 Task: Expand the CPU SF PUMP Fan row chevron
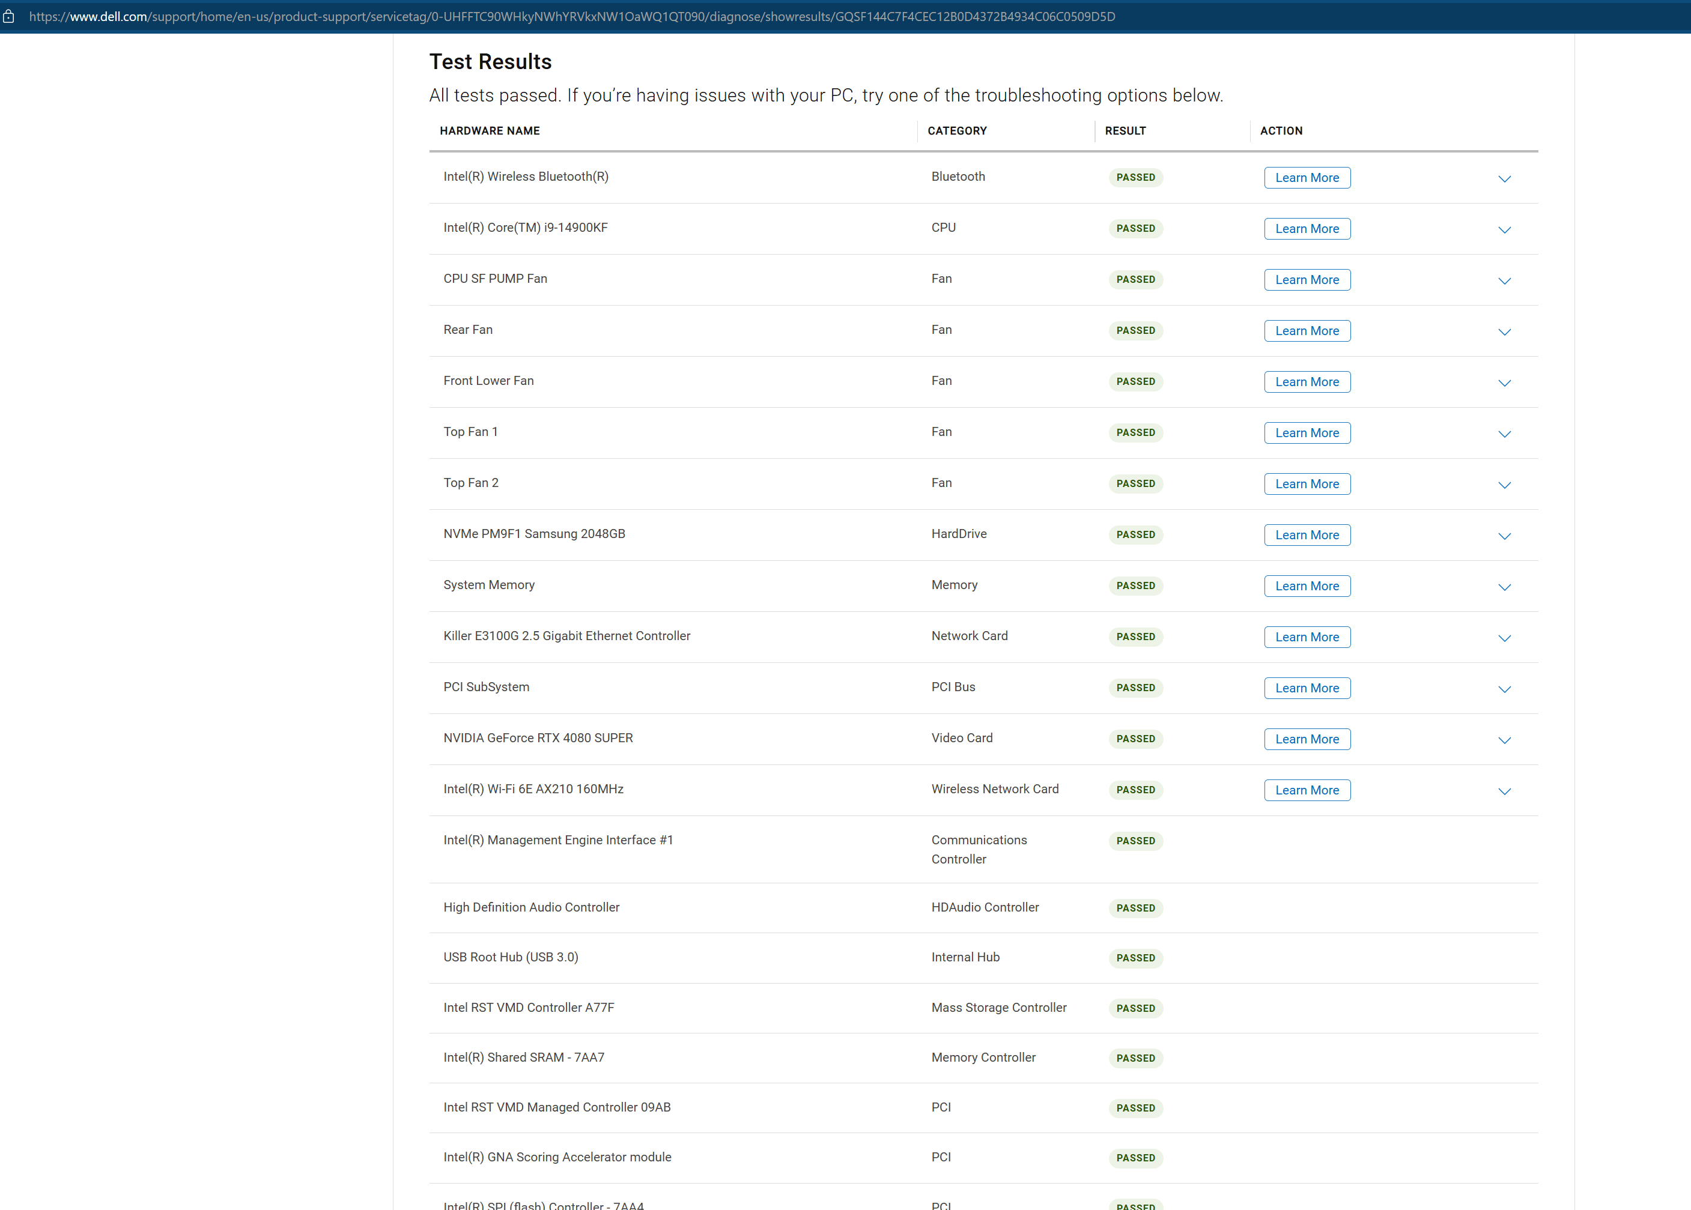tap(1504, 281)
